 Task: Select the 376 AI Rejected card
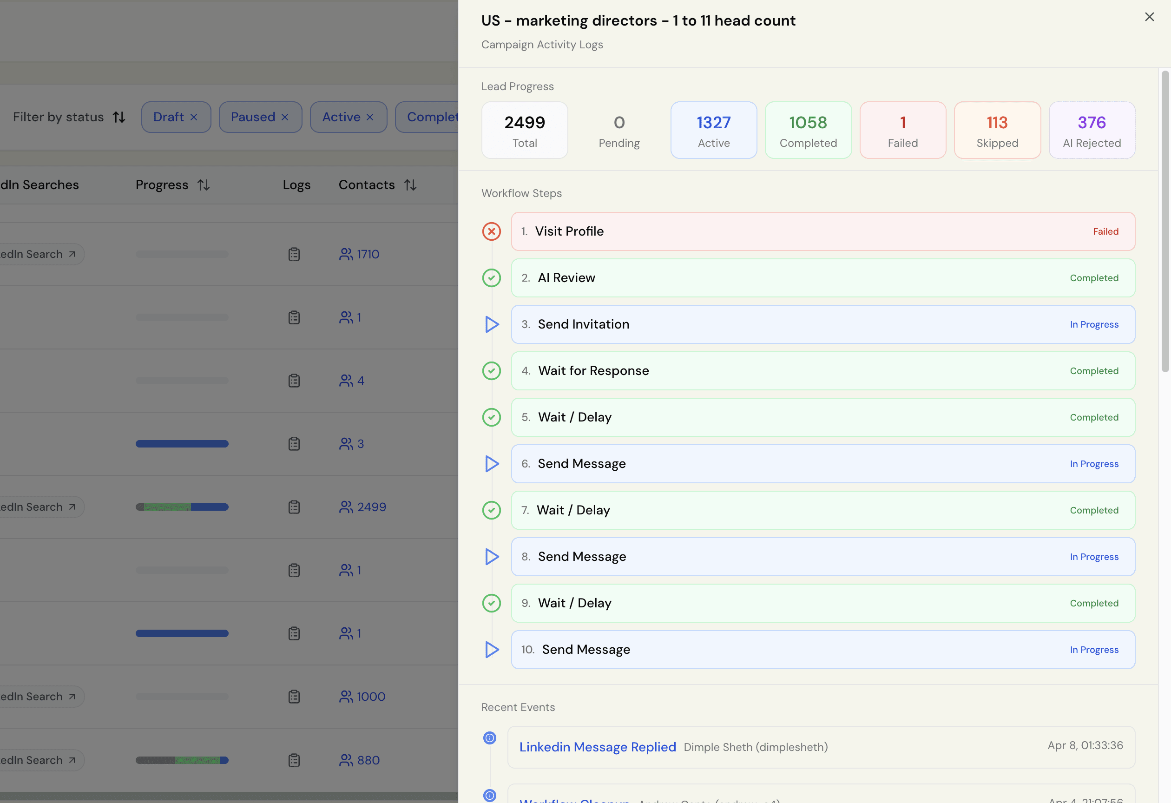click(1092, 131)
